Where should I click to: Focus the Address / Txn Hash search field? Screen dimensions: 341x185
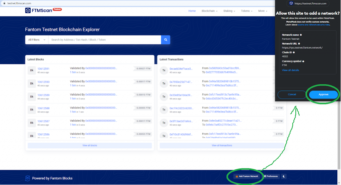(105, 40)
